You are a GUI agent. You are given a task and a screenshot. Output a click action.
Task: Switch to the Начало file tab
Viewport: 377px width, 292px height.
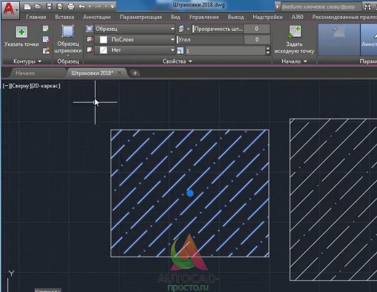pos(25,73)
